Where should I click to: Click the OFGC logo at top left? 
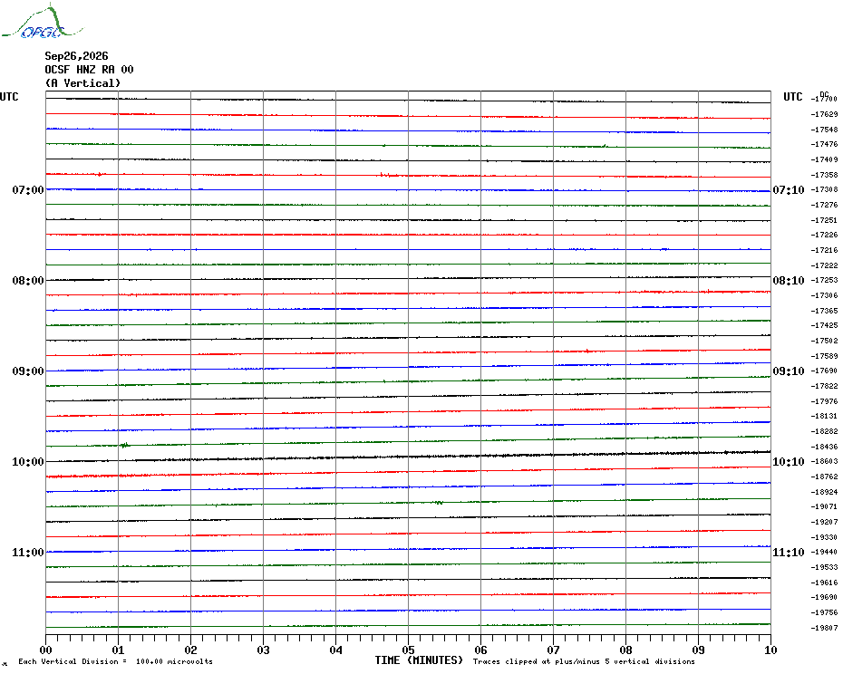(x=43, y=22)
